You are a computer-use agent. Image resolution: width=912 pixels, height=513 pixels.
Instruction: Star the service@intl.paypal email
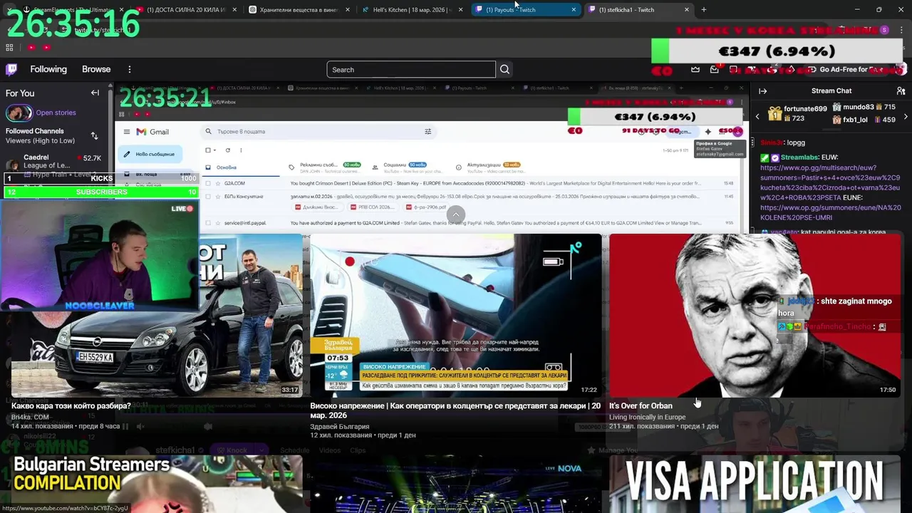[217, 223]
